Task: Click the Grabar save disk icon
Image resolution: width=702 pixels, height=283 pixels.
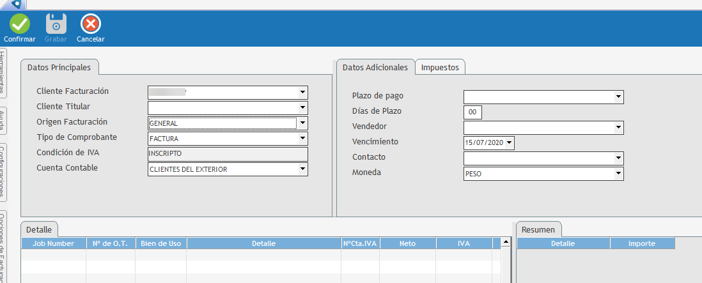Action: tap(56, 24)
